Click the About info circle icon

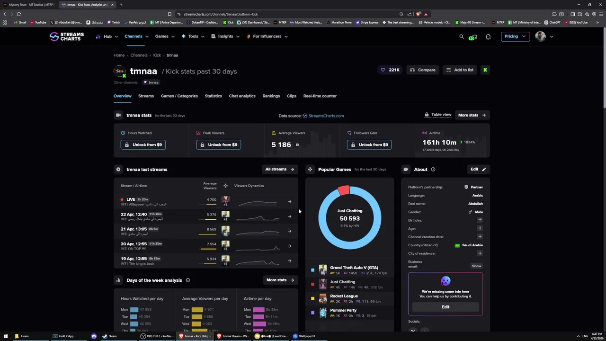433,170
